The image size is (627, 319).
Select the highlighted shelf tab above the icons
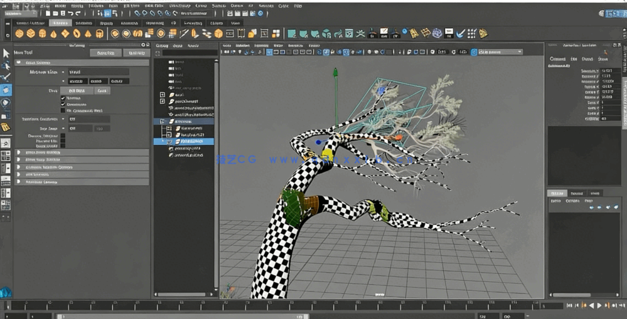[61, 23]
